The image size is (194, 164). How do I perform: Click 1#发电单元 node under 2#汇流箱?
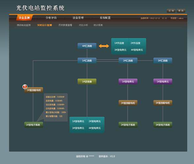point(128,82)
